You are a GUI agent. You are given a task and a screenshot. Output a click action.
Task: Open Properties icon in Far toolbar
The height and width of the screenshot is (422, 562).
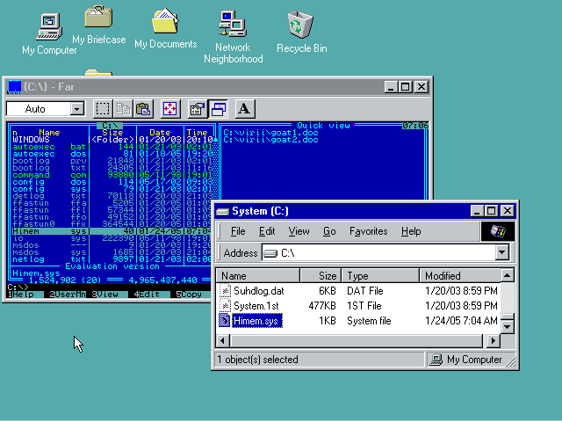197,109
